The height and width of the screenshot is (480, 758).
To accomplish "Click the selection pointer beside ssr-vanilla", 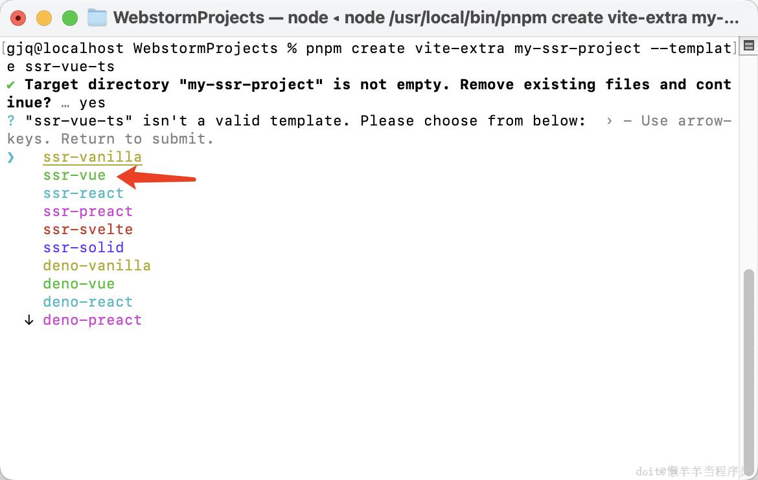I will tap(10, 157).
